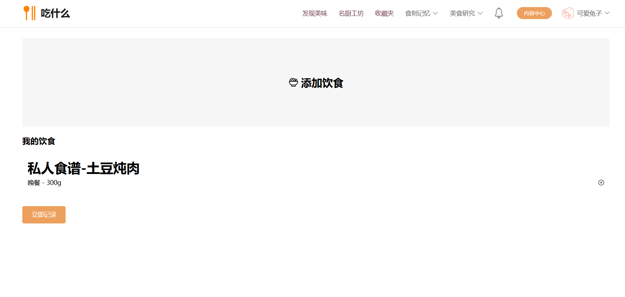The image size is (625, 297).
Task: Click the 吃什么 fork and spoon logo
Action: click(x=29, y=13)
